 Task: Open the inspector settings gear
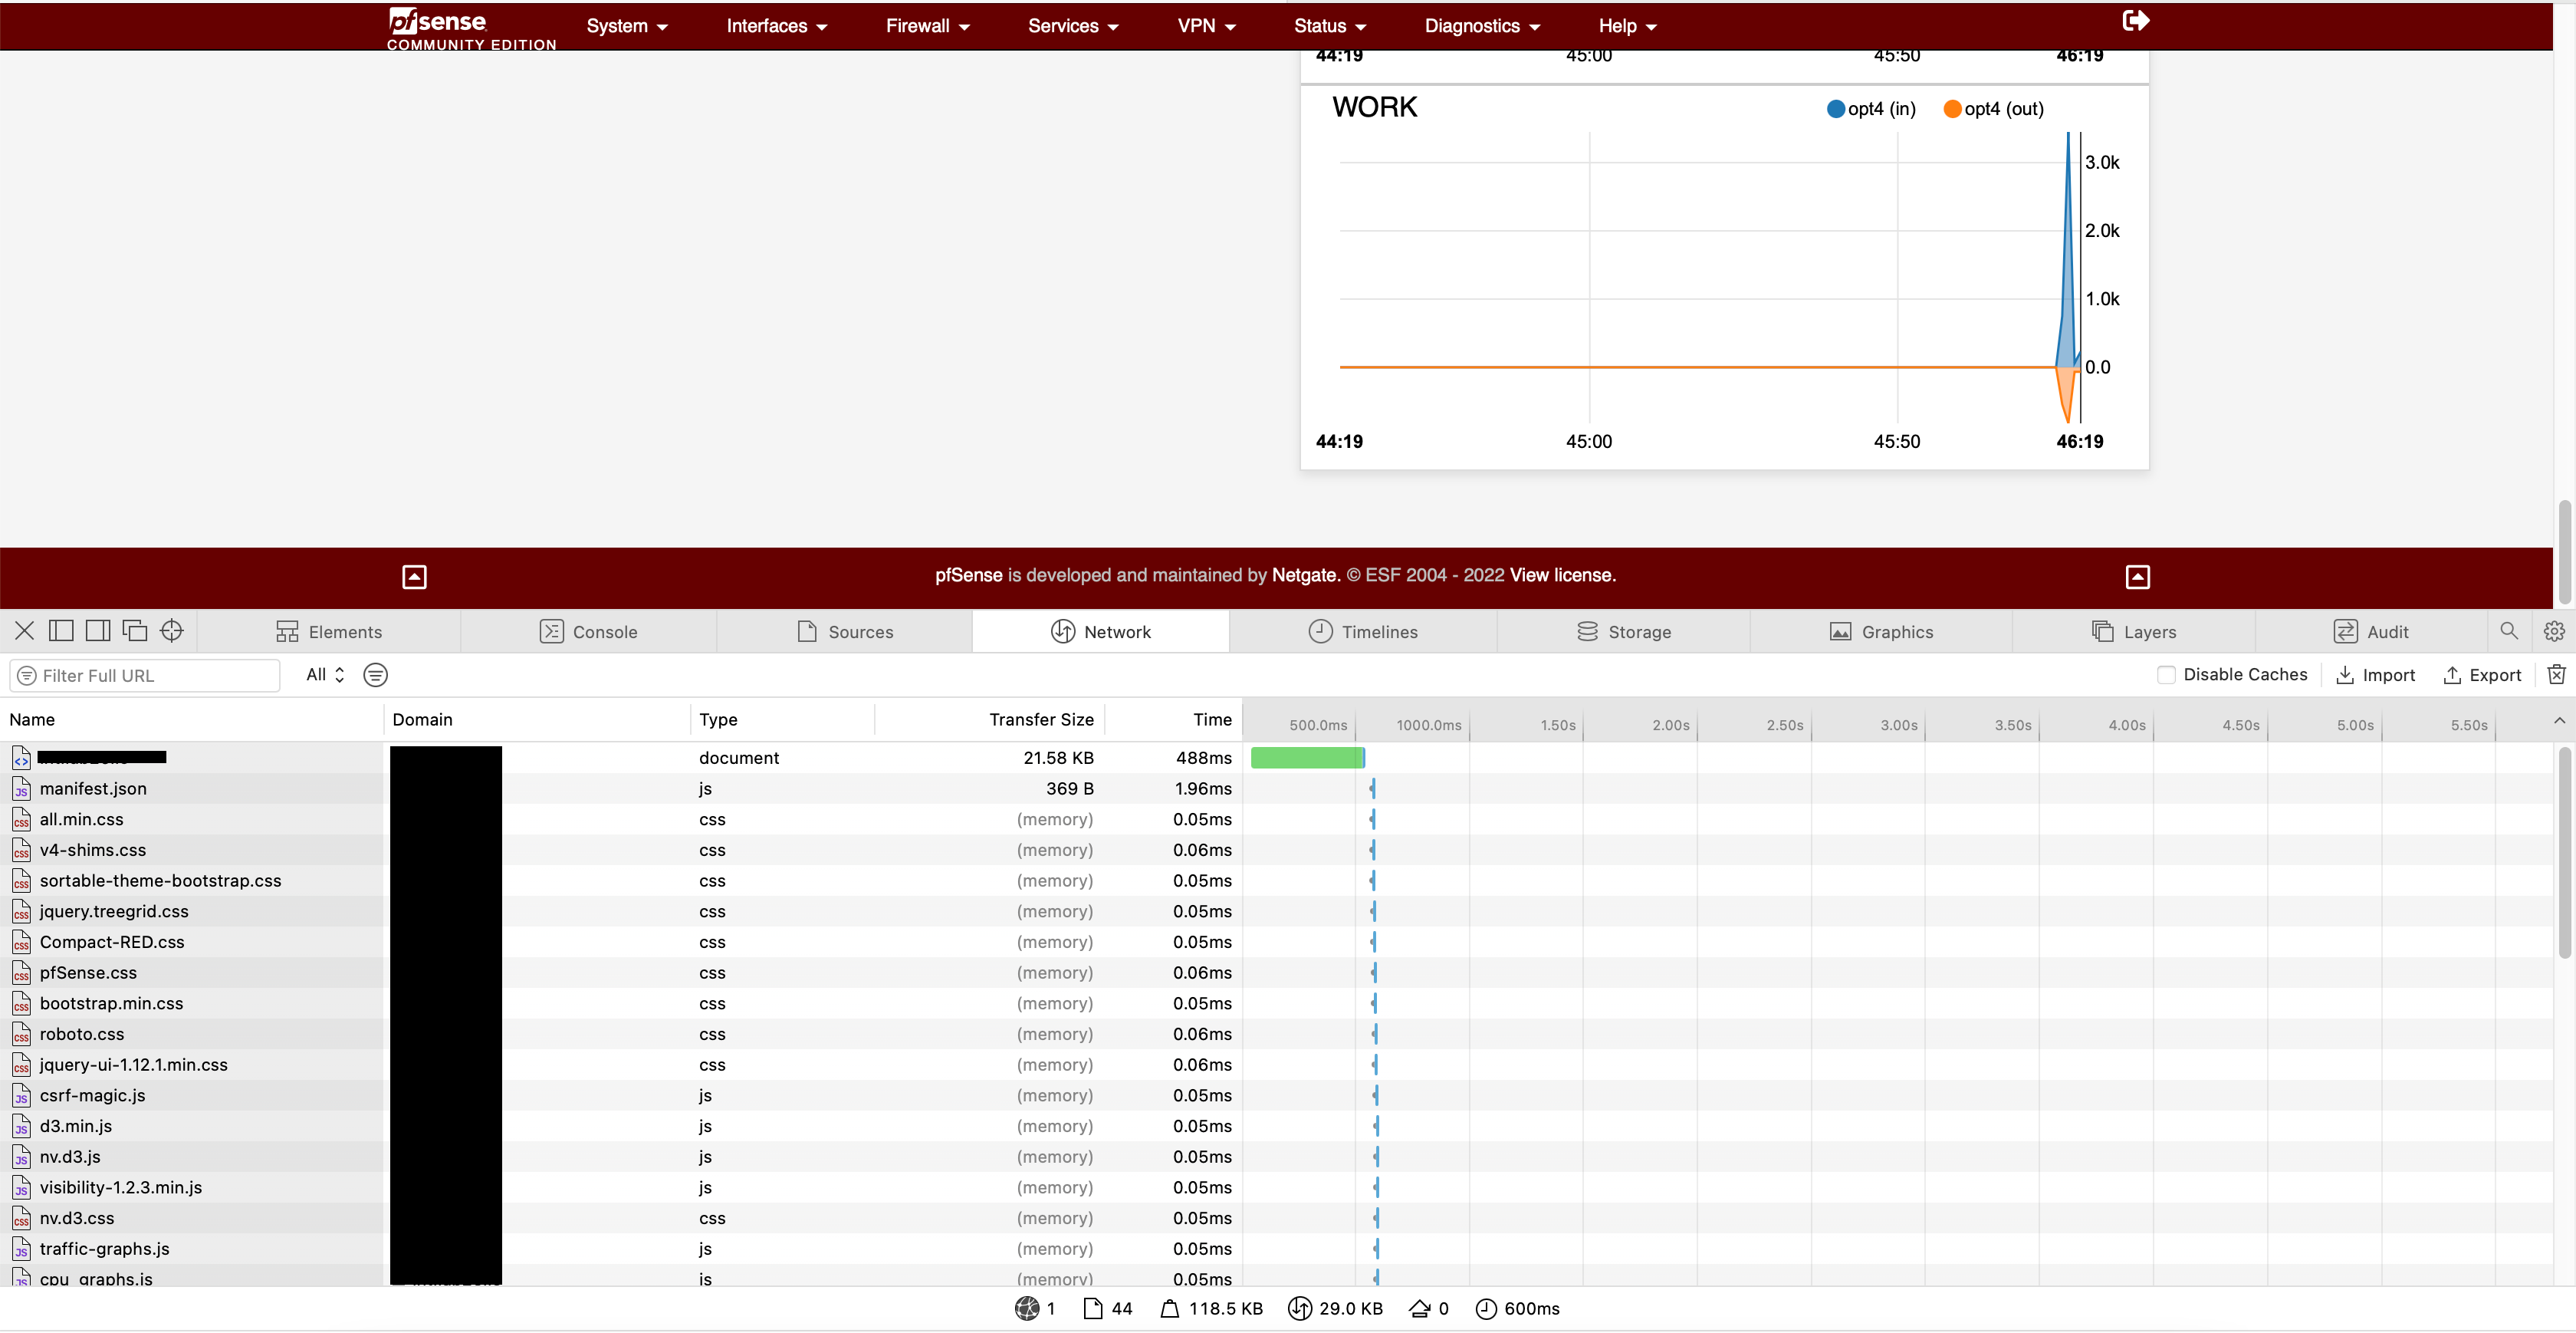2554,630
